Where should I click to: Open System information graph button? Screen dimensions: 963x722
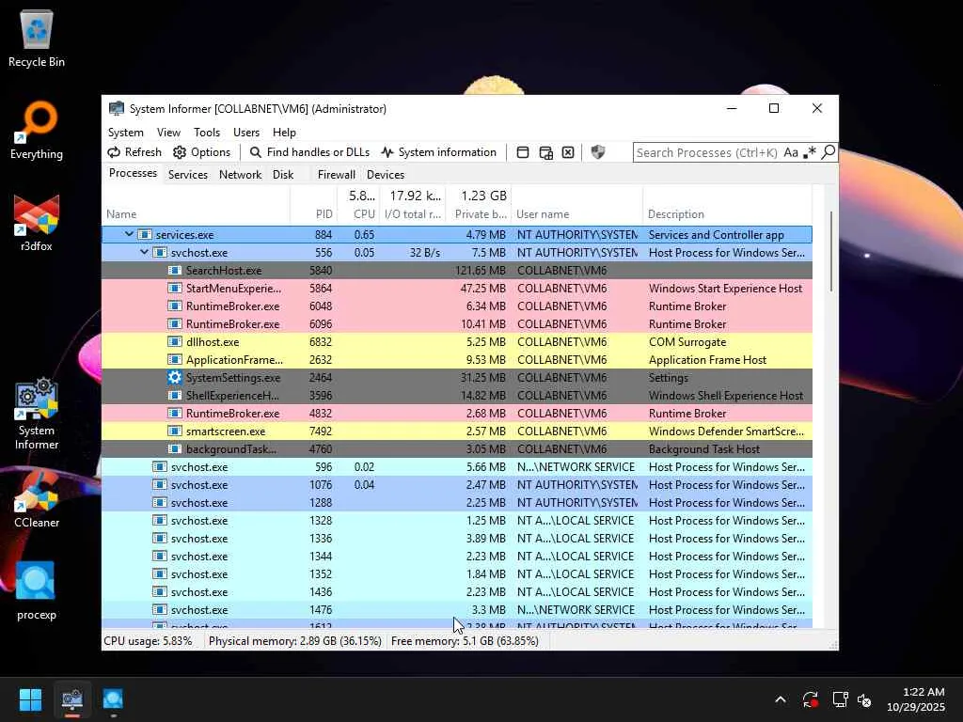(x=438, y=152)
